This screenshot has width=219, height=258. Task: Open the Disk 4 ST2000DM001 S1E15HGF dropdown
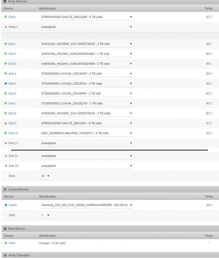pyautogui.click(x=86, y=73)
